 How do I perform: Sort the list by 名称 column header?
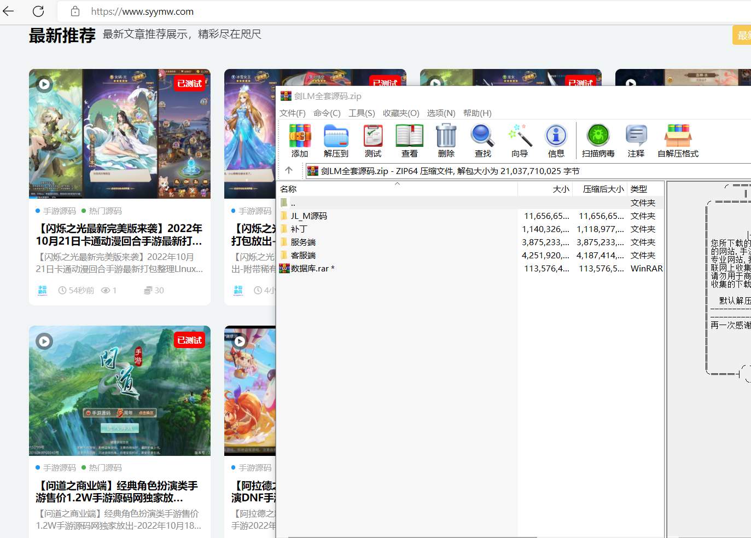pyautogui.click(x=398, y=189)
